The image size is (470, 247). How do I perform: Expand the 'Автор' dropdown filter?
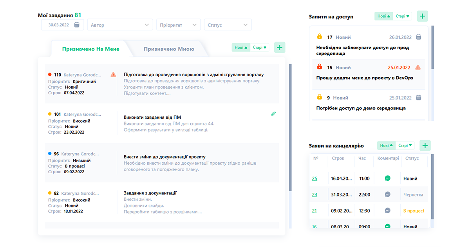(x=119, y=25)
